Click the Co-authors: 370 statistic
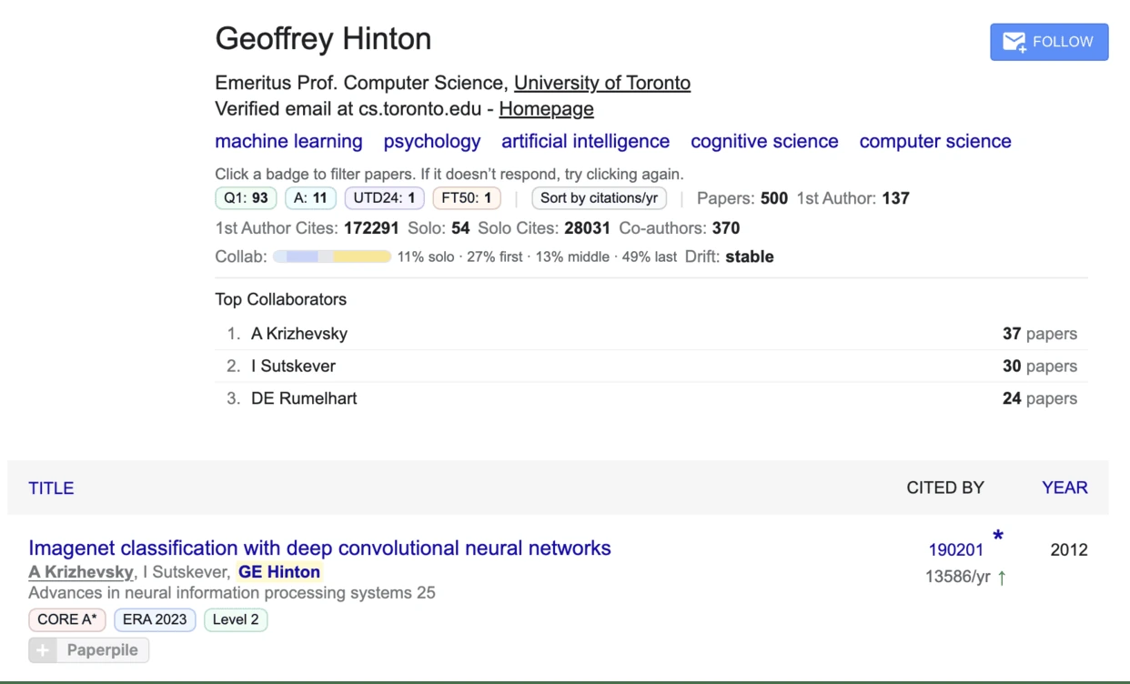Viewport: 1130px width, 684px height. pyautogui.click(x=680, y=227)
